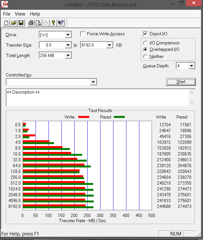The height and width of the screenshot is (240, 203).
Task: Click the window resize grip in status bar
Action: [x=199, y=234]
